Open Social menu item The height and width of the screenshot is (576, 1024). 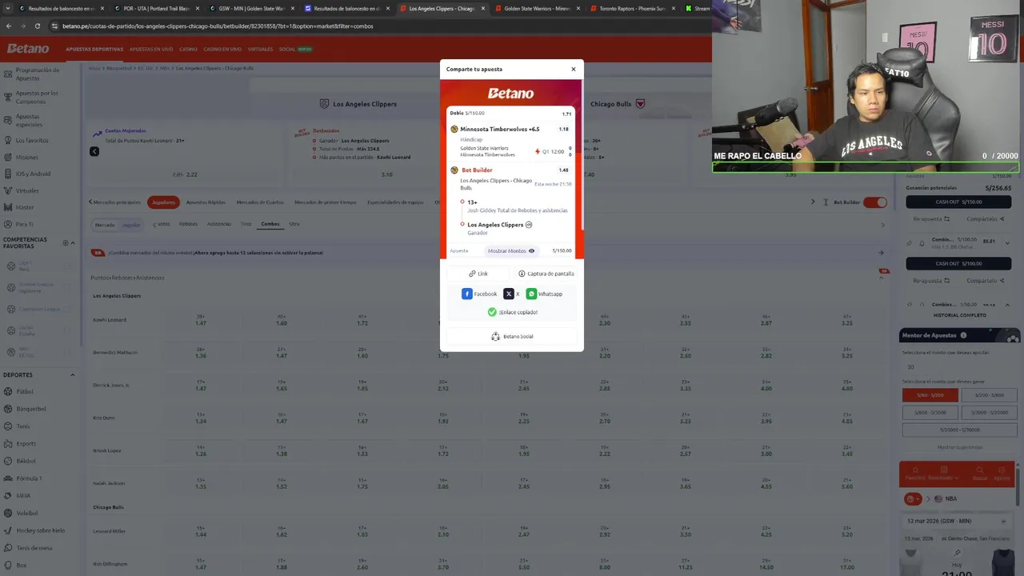(295, 49)
